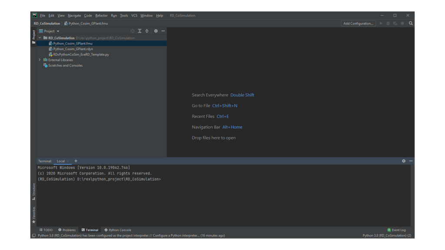The height and width of the screenshot is (250, 445).
Task: Click the Add Configuration button
Action: (358, 23)
